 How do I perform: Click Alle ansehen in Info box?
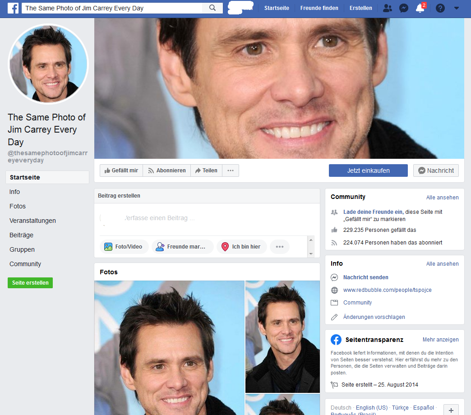click(x=442, y=263)
